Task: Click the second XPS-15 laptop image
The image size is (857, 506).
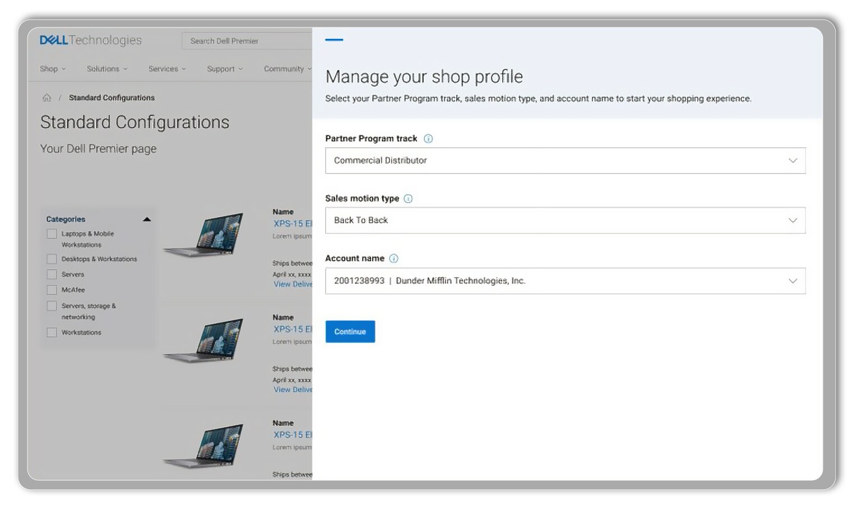Action: click(x=204, y=340)
